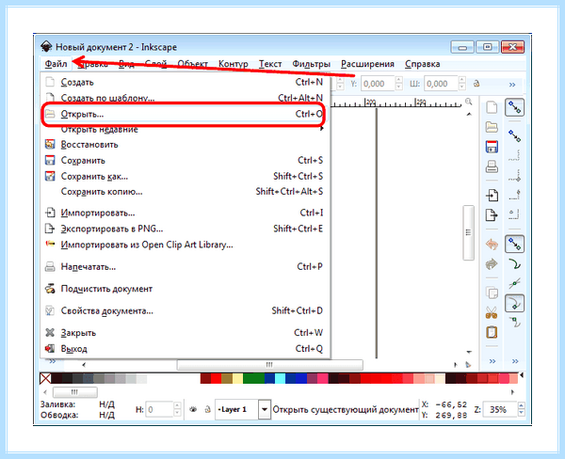
Task: Click the canvas horizontal scrollbar thumb
Action: click(x=269, y=365)
